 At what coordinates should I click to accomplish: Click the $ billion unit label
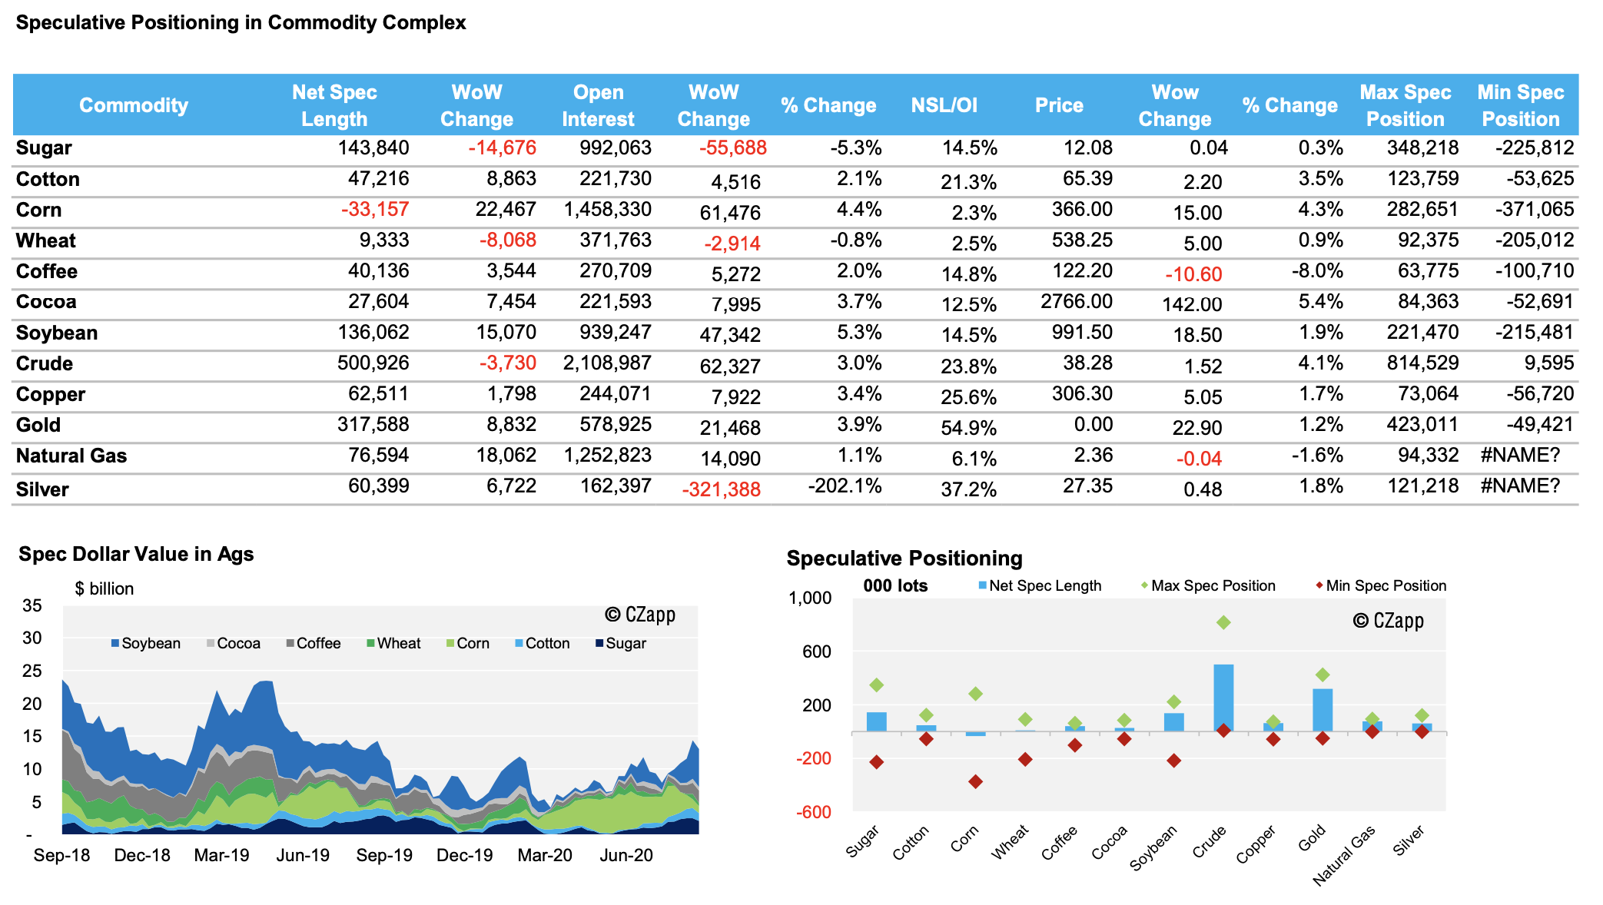[x=105, y=588]
